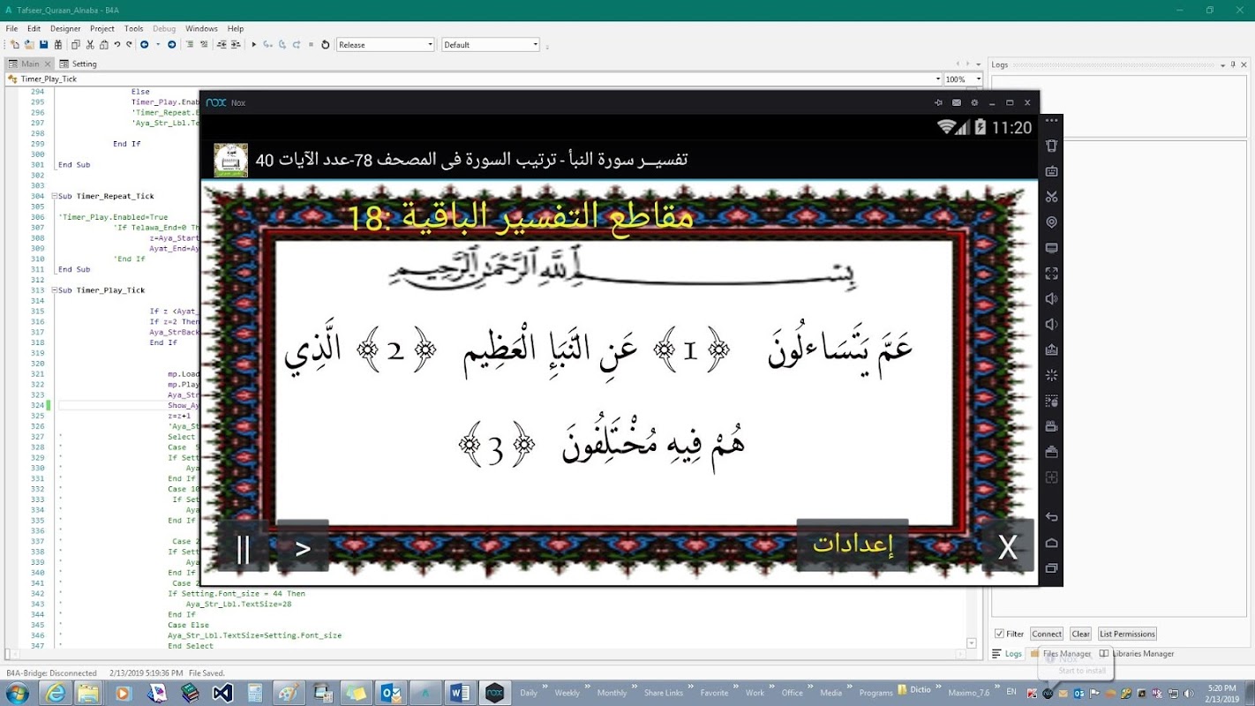Open Nox location pin tool
1255x706 pixels.
(x=1051, y=222)
